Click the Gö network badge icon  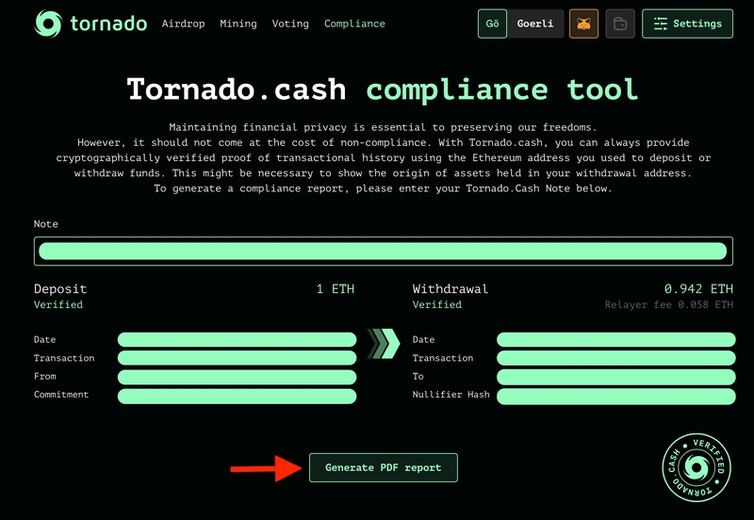pos(493,24)
